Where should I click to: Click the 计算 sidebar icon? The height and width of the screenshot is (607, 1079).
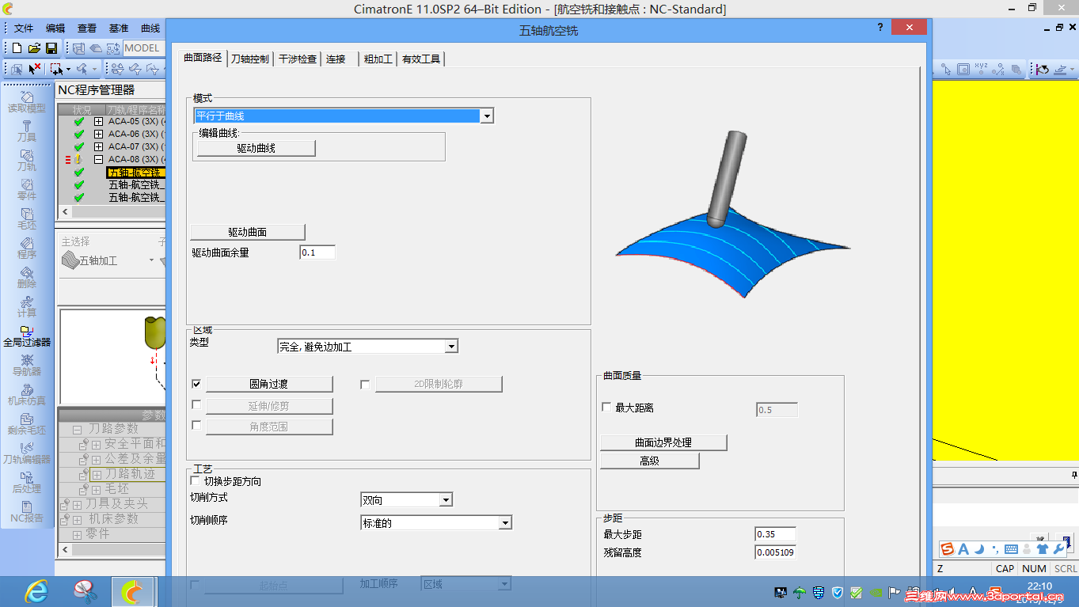coord(27,307)
